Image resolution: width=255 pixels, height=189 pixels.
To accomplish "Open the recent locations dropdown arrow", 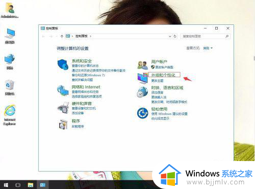I will point(56,36).
